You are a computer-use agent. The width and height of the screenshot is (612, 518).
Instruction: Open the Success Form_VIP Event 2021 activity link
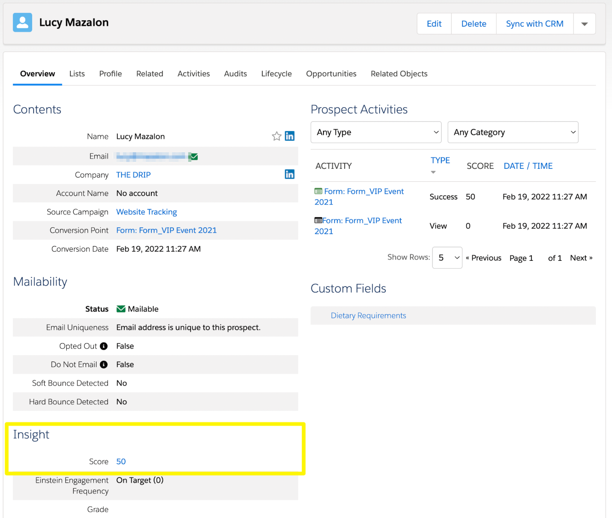tap(359, 196)
